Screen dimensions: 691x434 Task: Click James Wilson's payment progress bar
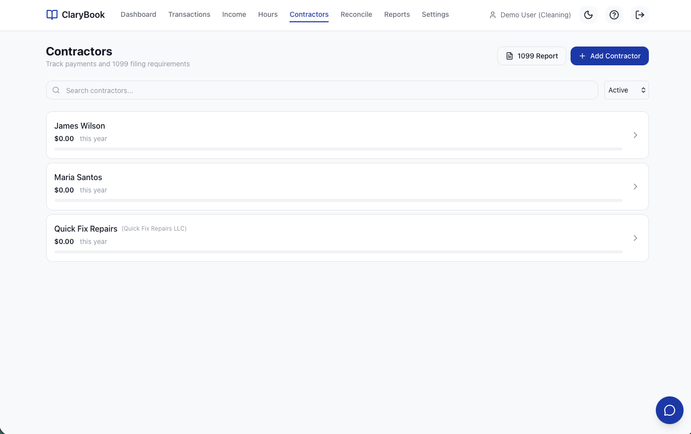click(338, 149)
